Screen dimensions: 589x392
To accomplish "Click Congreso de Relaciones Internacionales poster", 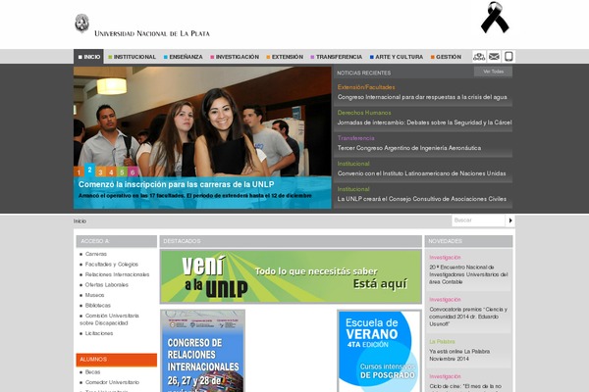I will [203, 351].
